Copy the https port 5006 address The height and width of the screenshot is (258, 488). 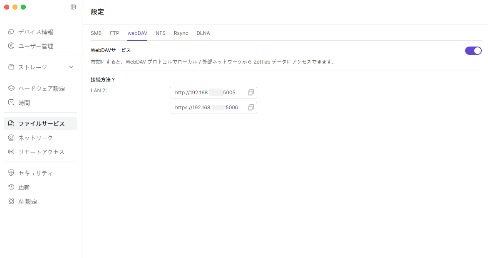coord(250,108)
